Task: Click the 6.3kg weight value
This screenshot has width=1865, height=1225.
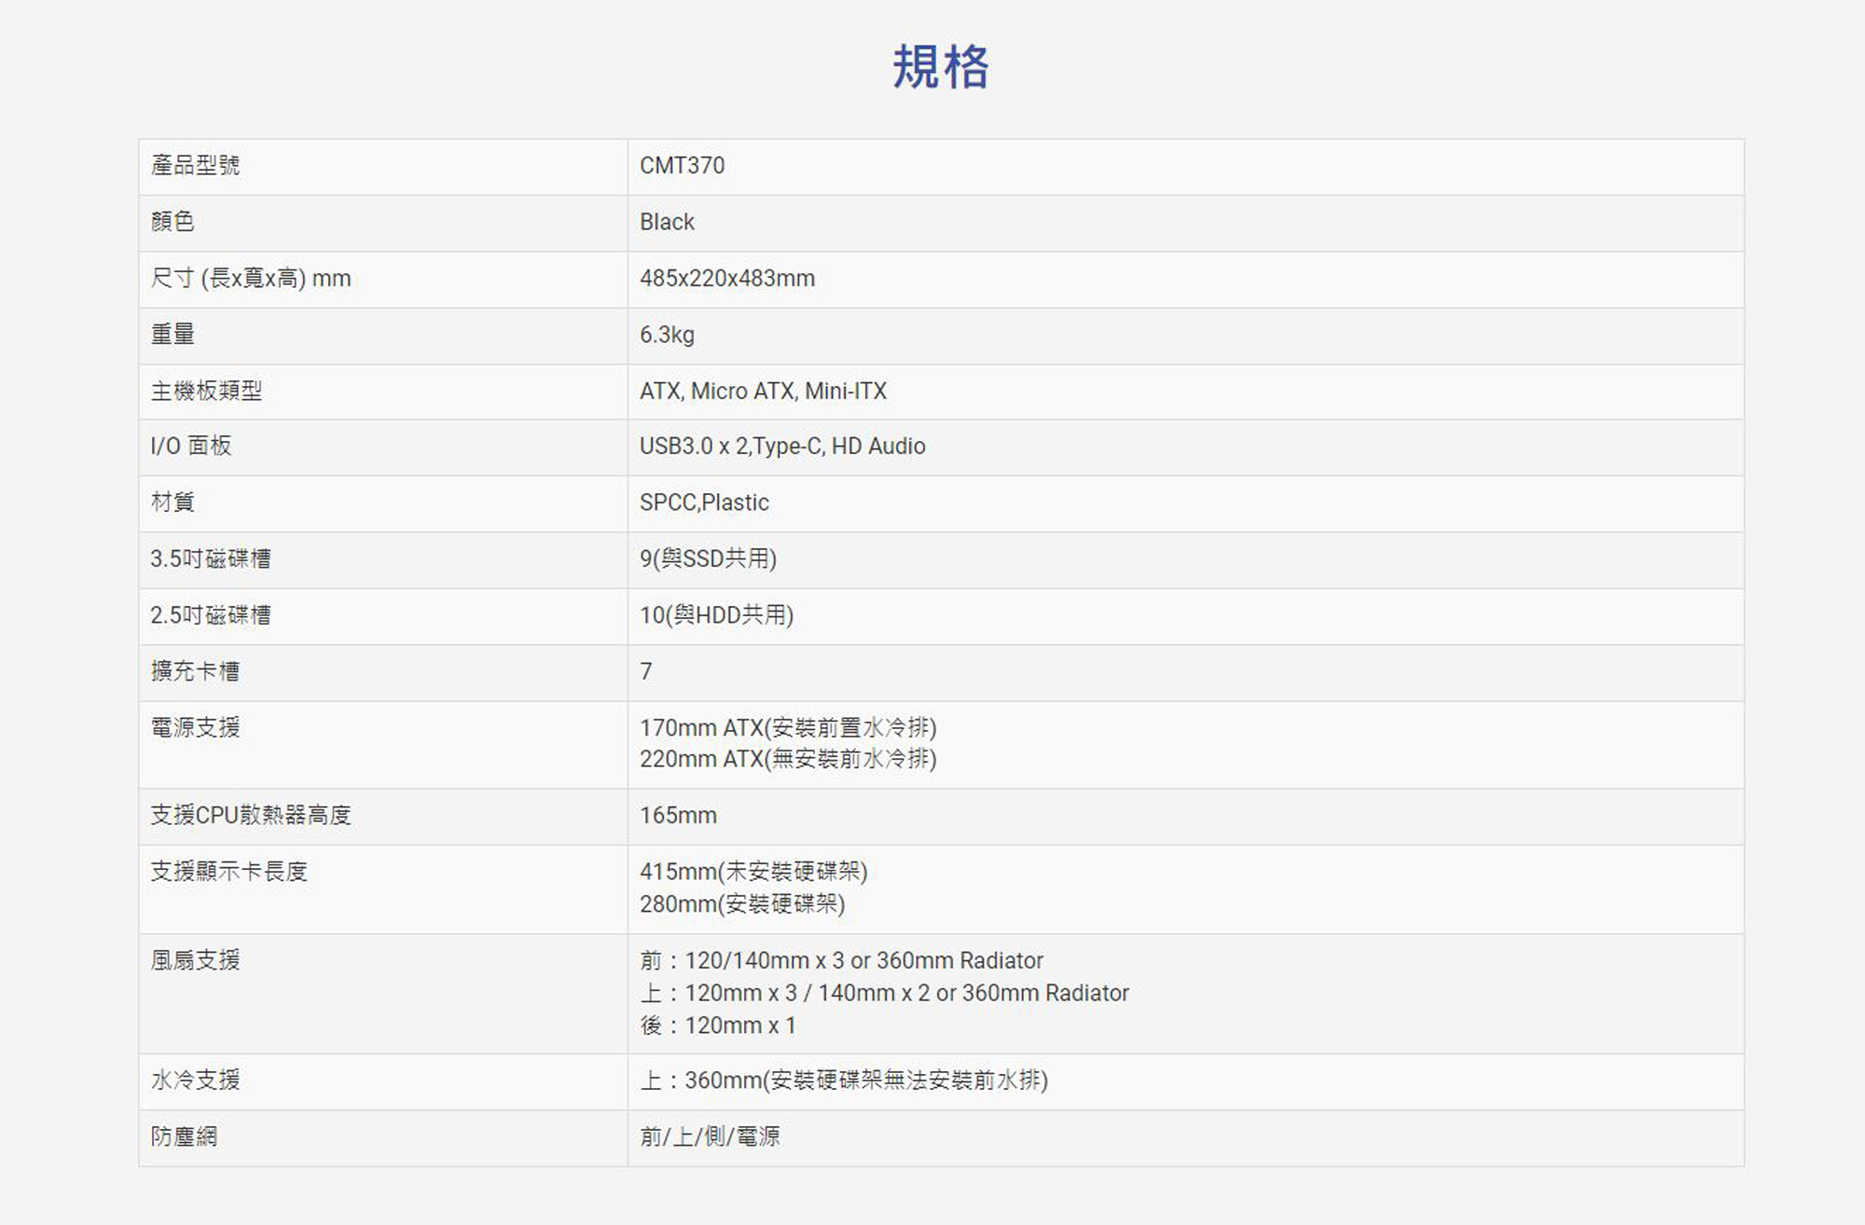Action: click(x=667, y=335)
